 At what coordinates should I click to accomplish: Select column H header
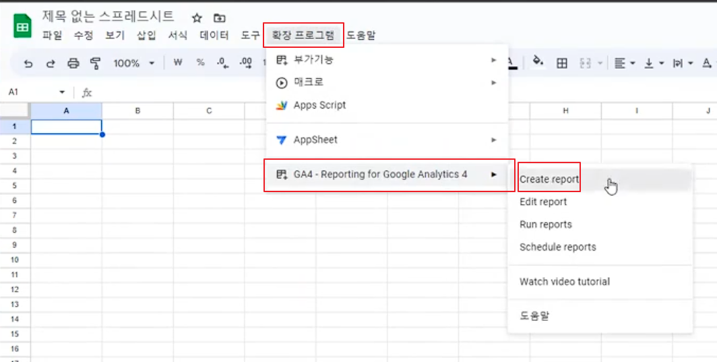click(x=565, y=111)
